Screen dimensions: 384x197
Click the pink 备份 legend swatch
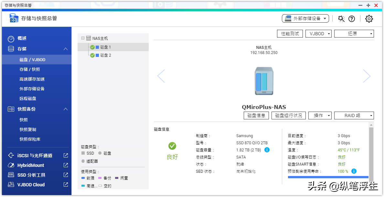(x=100, y=178)
